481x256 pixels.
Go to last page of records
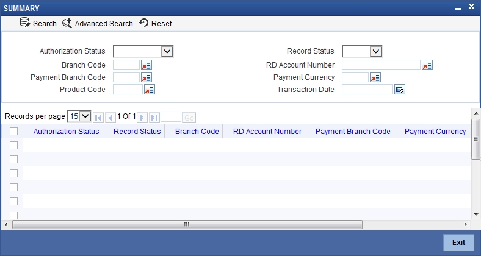coord(154,118)
